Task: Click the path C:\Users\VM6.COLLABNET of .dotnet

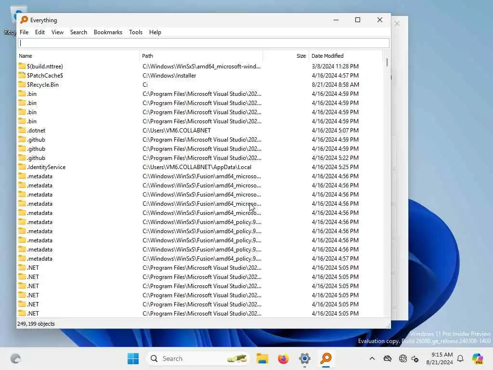Action: pyautogui.click(x=177, y=130)
